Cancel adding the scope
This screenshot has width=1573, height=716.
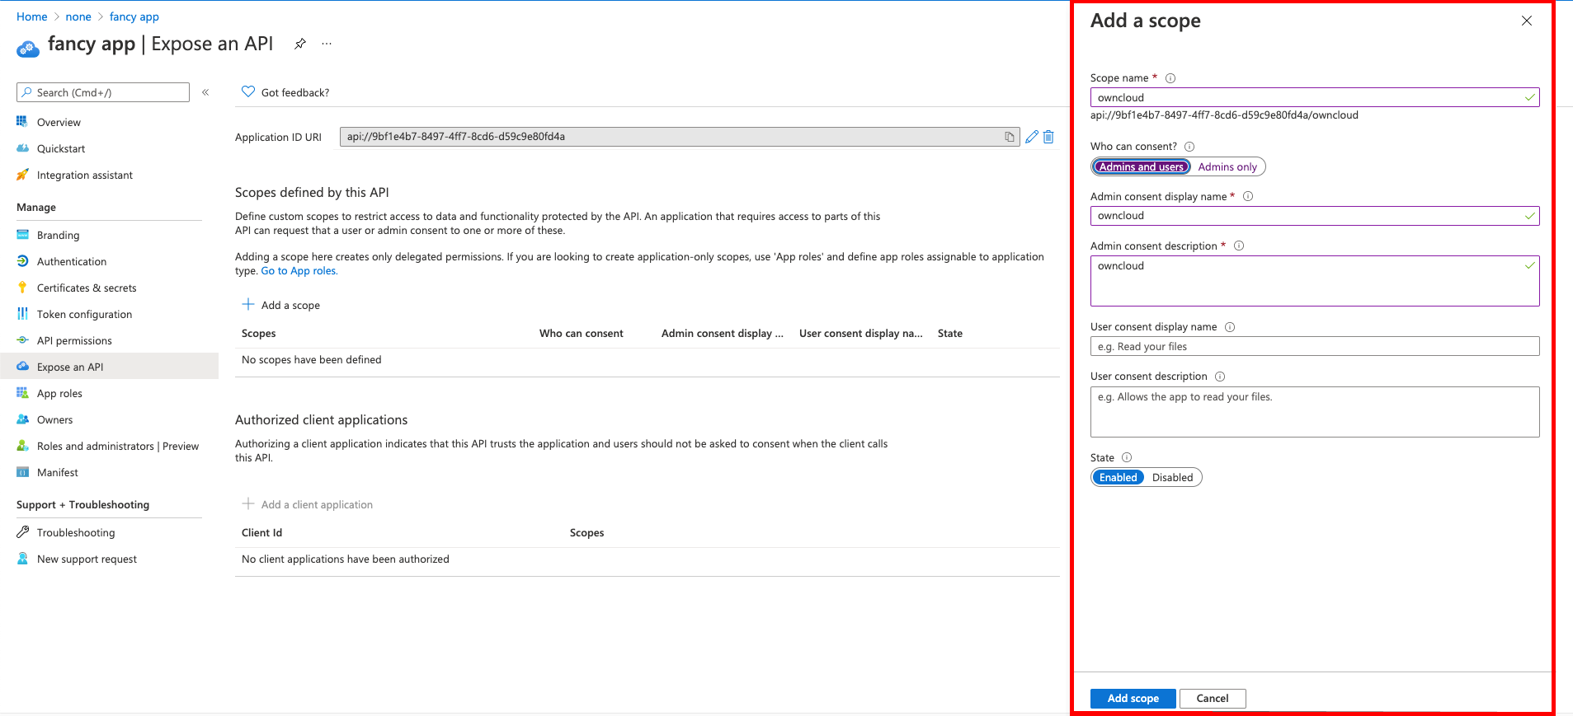click(1213, 698)
